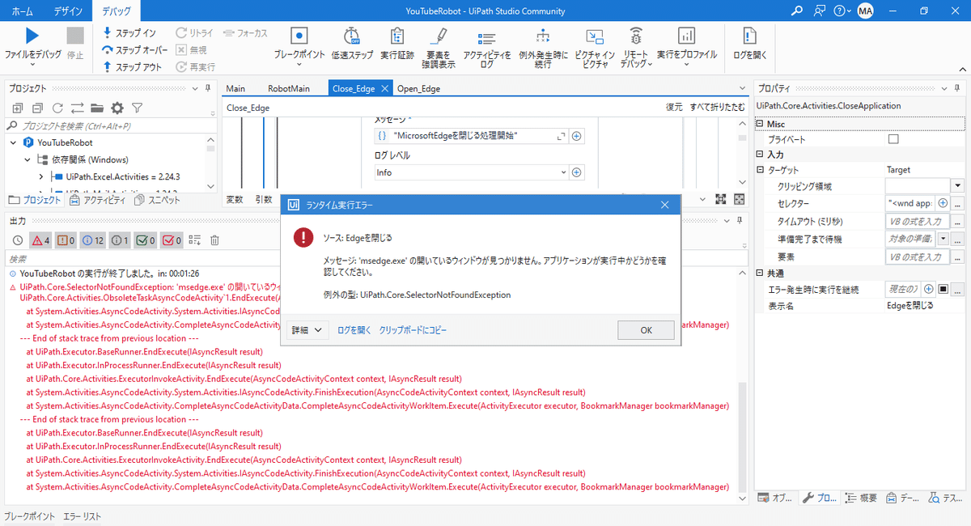
Task: Open project settings gear icon
Action: (x=117, y=108)
